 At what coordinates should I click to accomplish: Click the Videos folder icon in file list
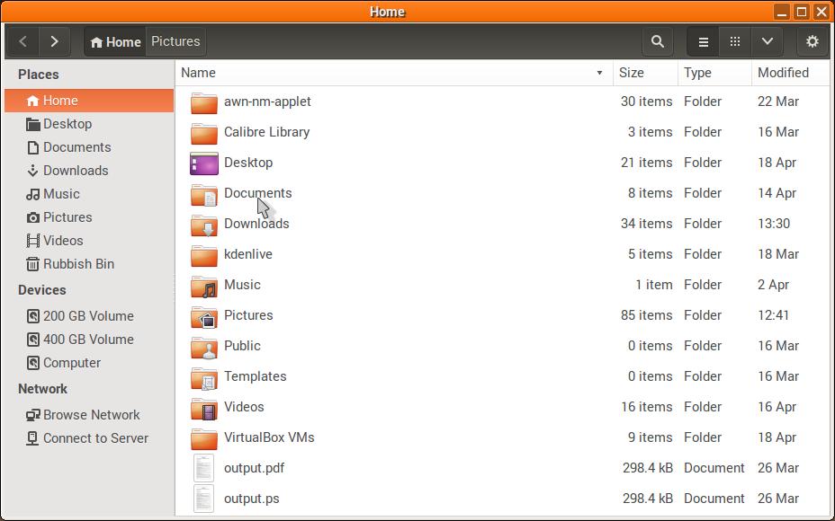[204, 408]
